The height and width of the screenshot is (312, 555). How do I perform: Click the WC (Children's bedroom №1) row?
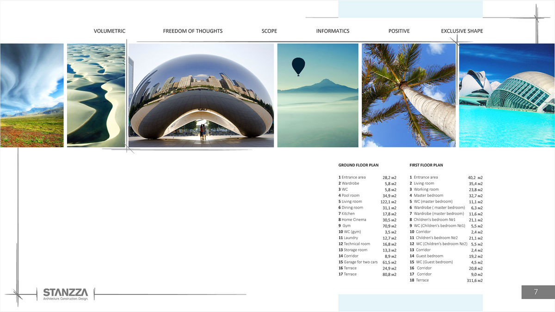(446, 226)
